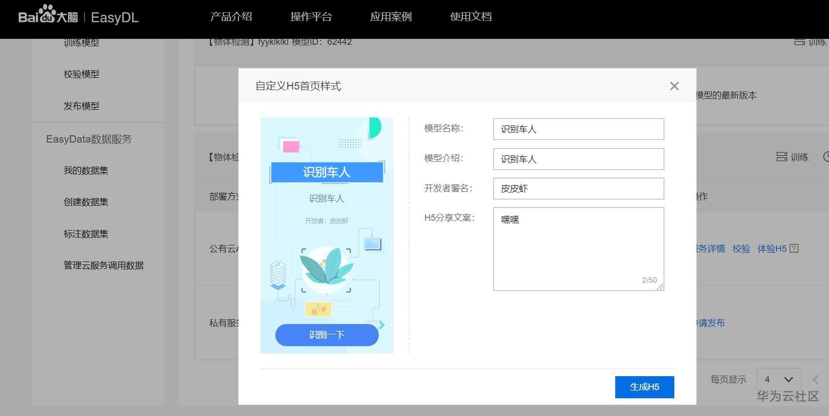Click the 体验H5 link
Image resolution: width=829 pixels, height=416 pixels.
coord(772,249)
